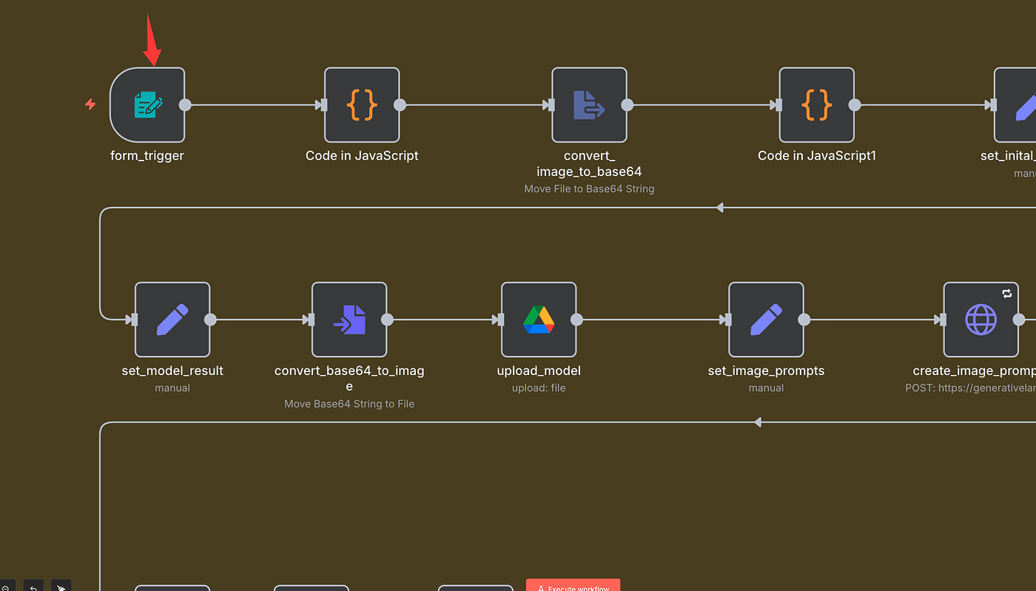Click the partially visible set_inital node
Viewport: 1036px width, 591px height.
pos(1017,105)
